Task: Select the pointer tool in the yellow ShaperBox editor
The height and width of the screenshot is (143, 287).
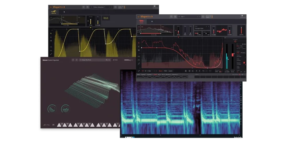Action: point(51,33)
